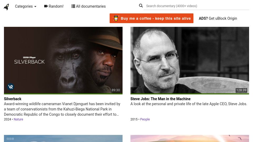
Task: Click Steve Jobs: The Man in the Machine title
Action: (x=160, y=99)
